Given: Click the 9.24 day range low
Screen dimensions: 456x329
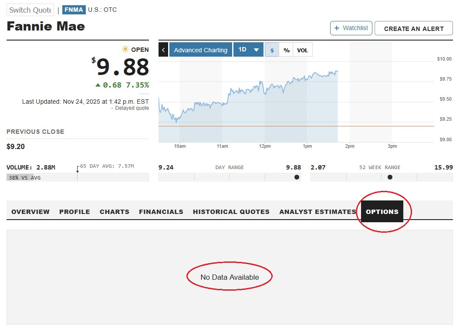Looking at the screenshot, I should [x=166, y=168].
